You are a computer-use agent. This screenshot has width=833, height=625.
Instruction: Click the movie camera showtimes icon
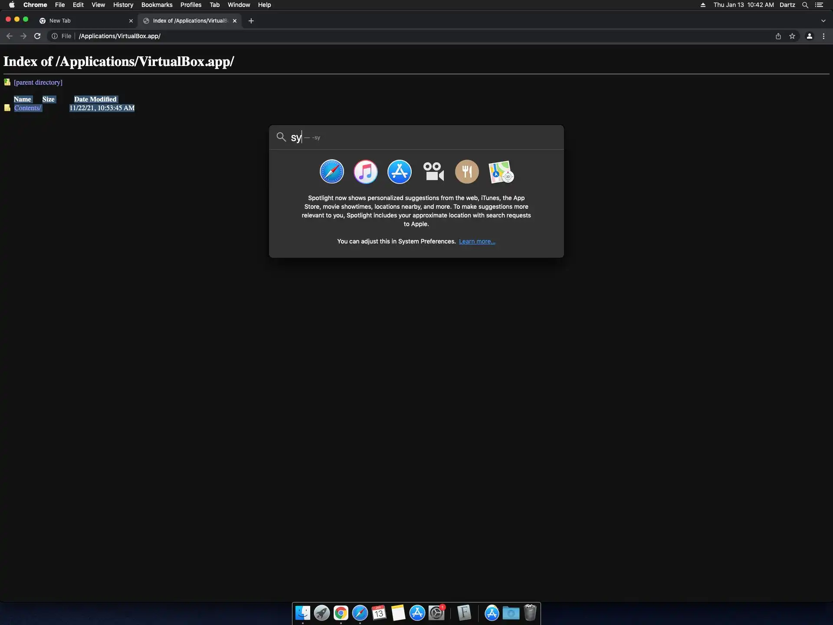click(x=433, y=172)
